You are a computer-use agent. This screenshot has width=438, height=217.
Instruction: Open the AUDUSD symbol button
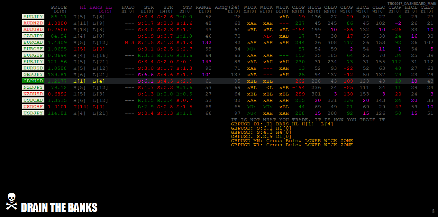tap(33, 29)
